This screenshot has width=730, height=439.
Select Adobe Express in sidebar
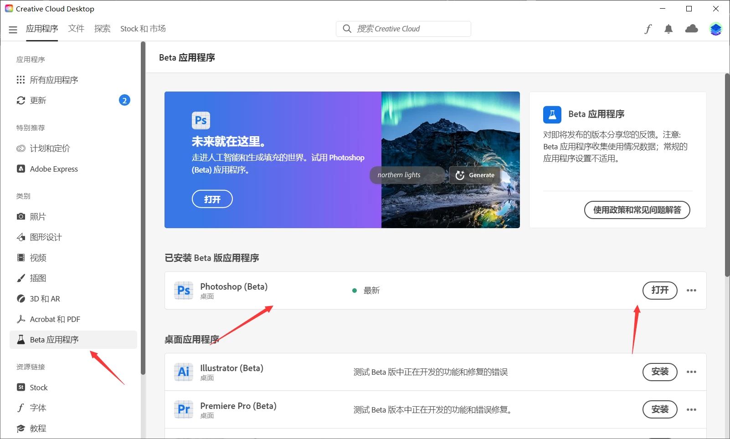point(73,169)
